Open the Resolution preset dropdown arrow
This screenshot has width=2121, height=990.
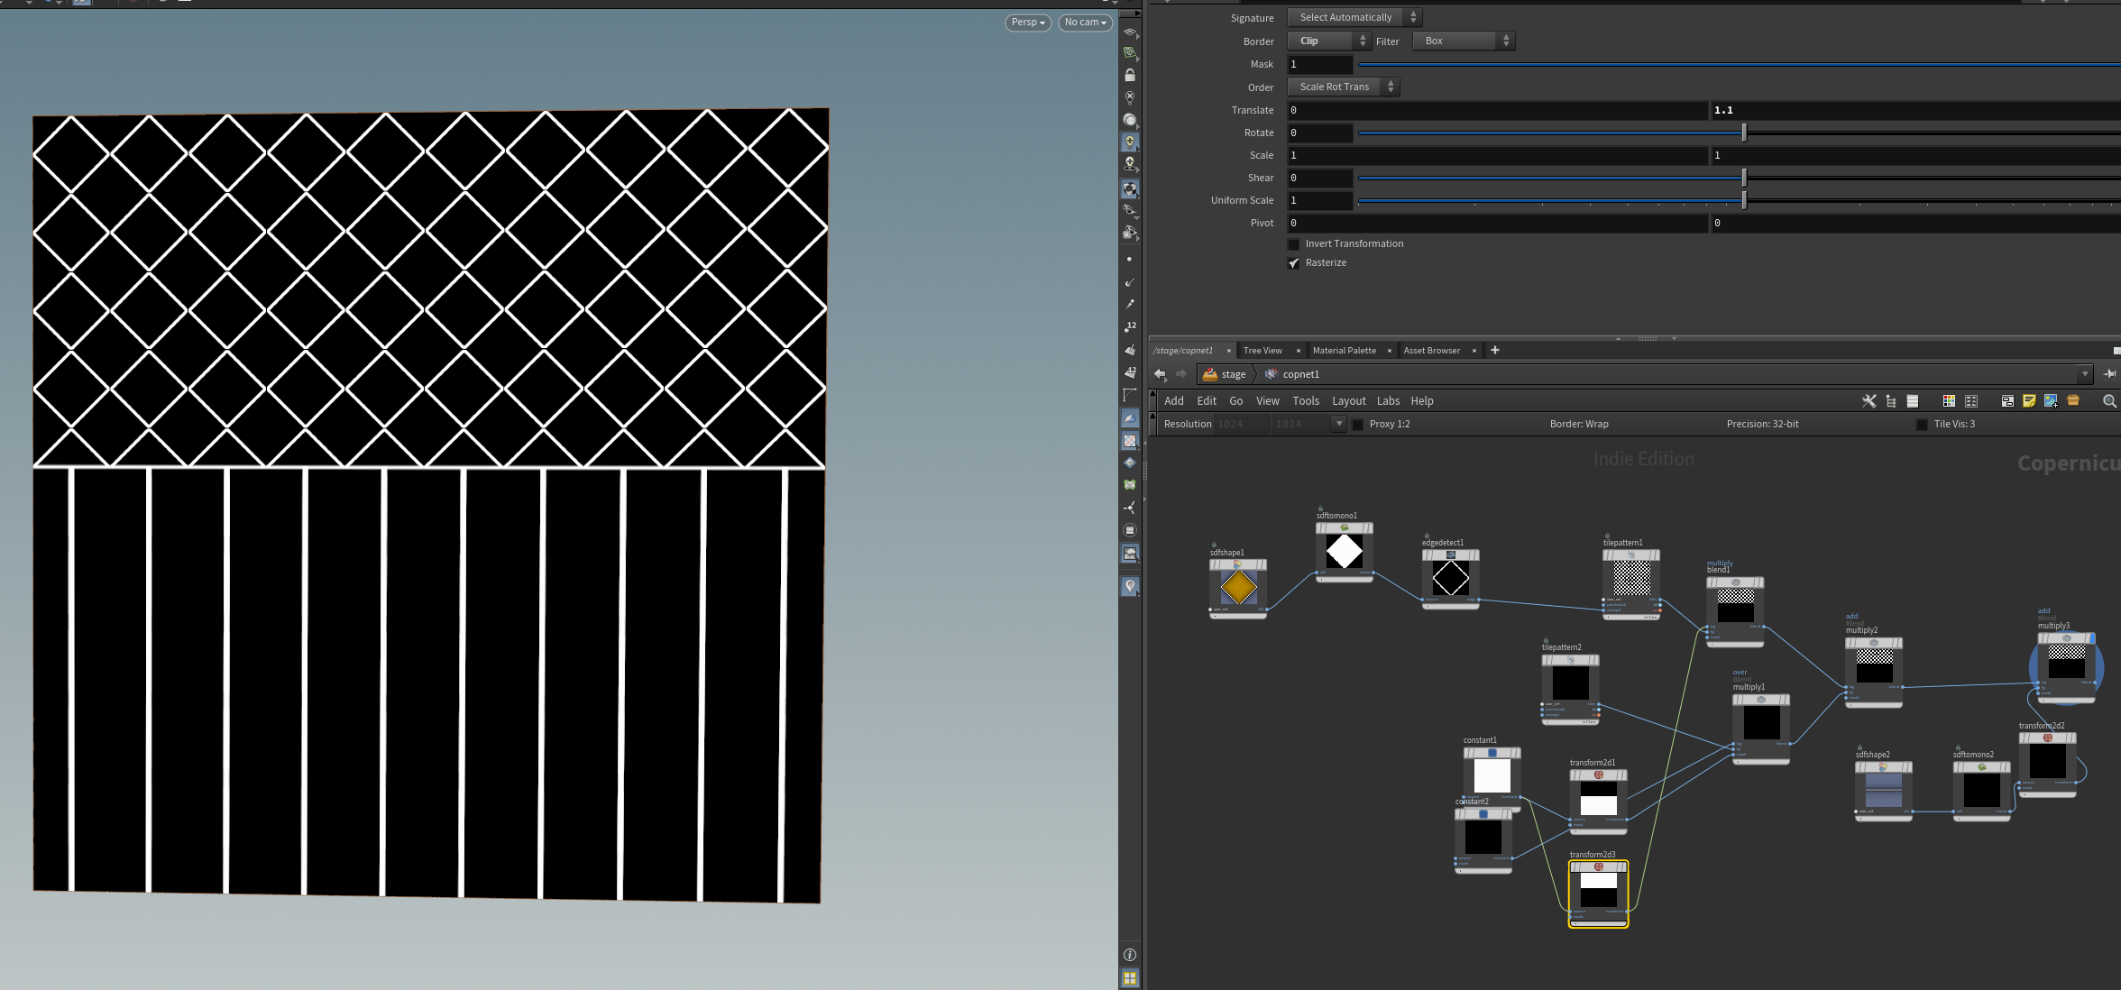pyautogui.click(x=1339, y=424)
